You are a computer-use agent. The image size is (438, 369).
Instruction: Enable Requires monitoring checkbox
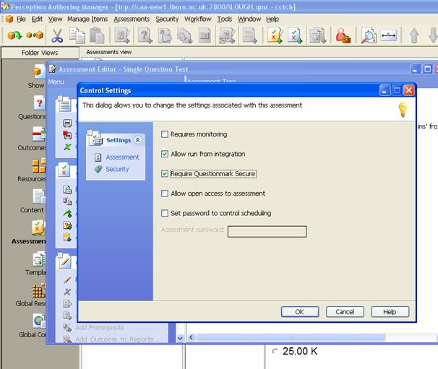[x=165, y=134]
